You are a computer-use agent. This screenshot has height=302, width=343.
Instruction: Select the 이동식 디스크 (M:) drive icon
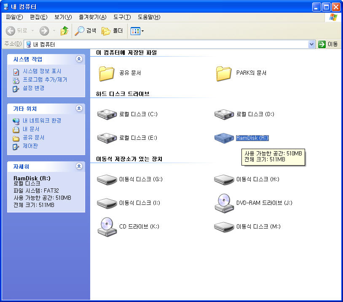(224, 227)
